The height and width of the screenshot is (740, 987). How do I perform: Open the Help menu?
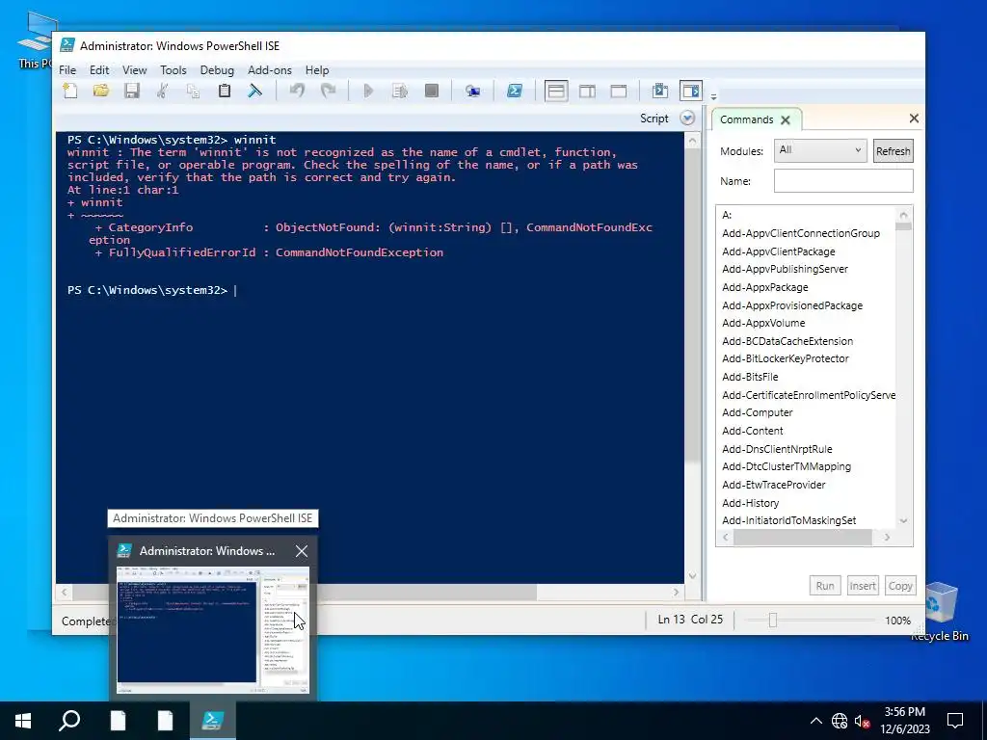pos(317,69)
